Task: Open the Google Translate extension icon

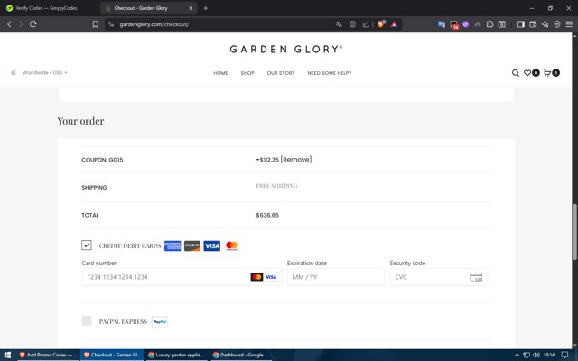Action: (x=442, y=24)
